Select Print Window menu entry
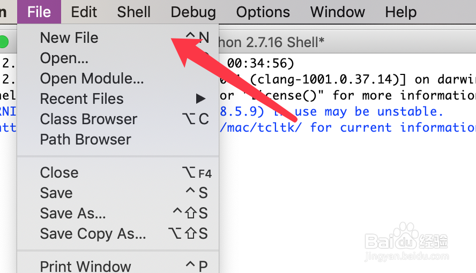 [x=118, y=264]
